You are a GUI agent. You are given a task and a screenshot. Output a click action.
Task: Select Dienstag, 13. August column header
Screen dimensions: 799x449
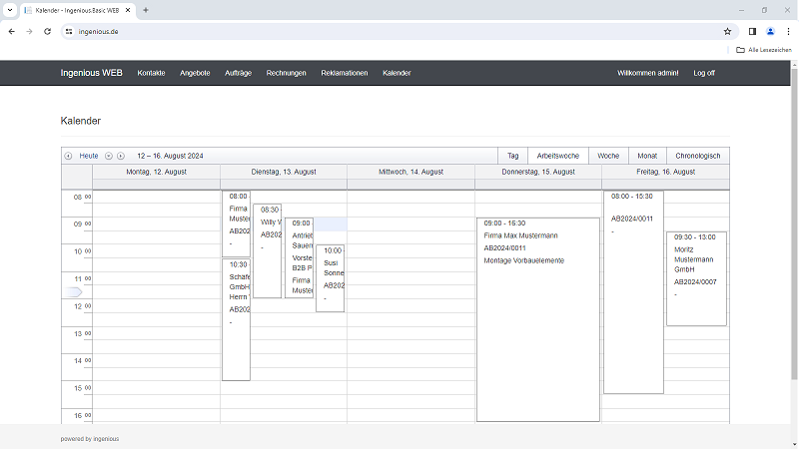click(x=284, y=172)
